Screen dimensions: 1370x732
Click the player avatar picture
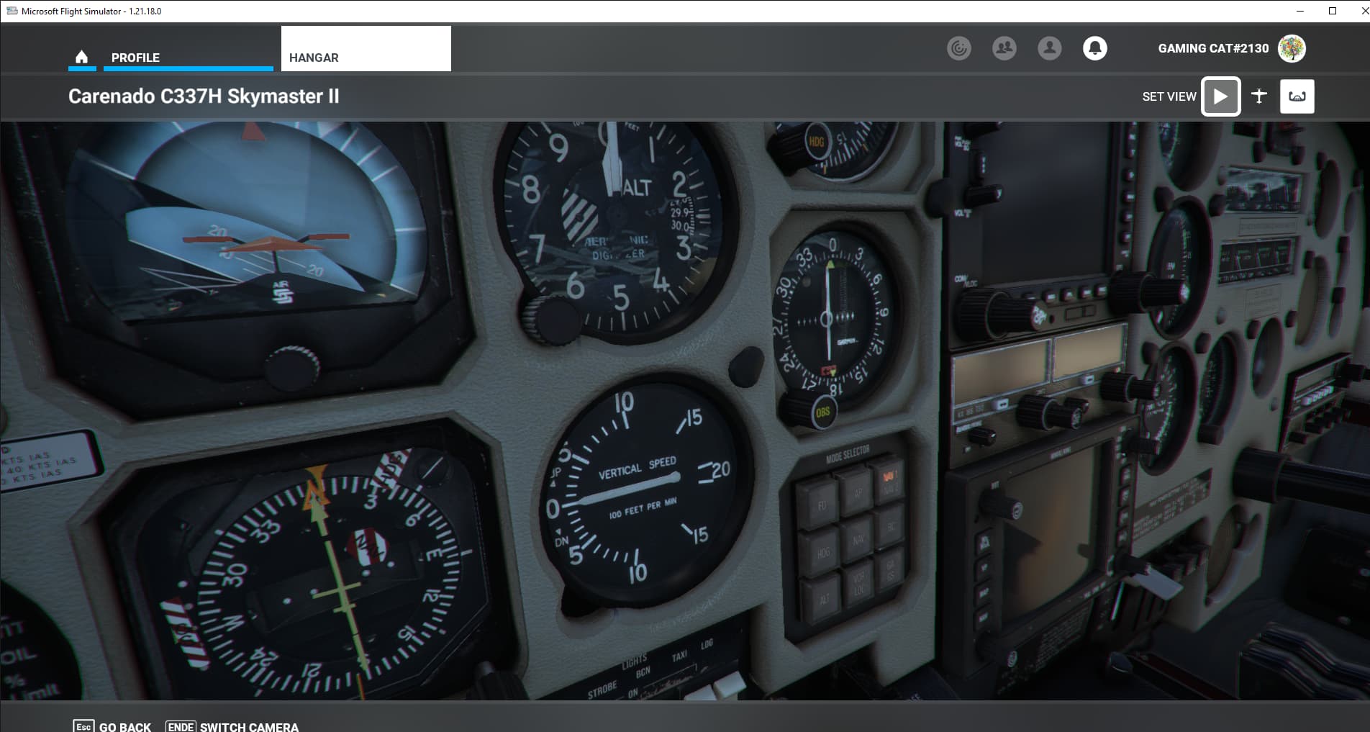(1292, 48)
